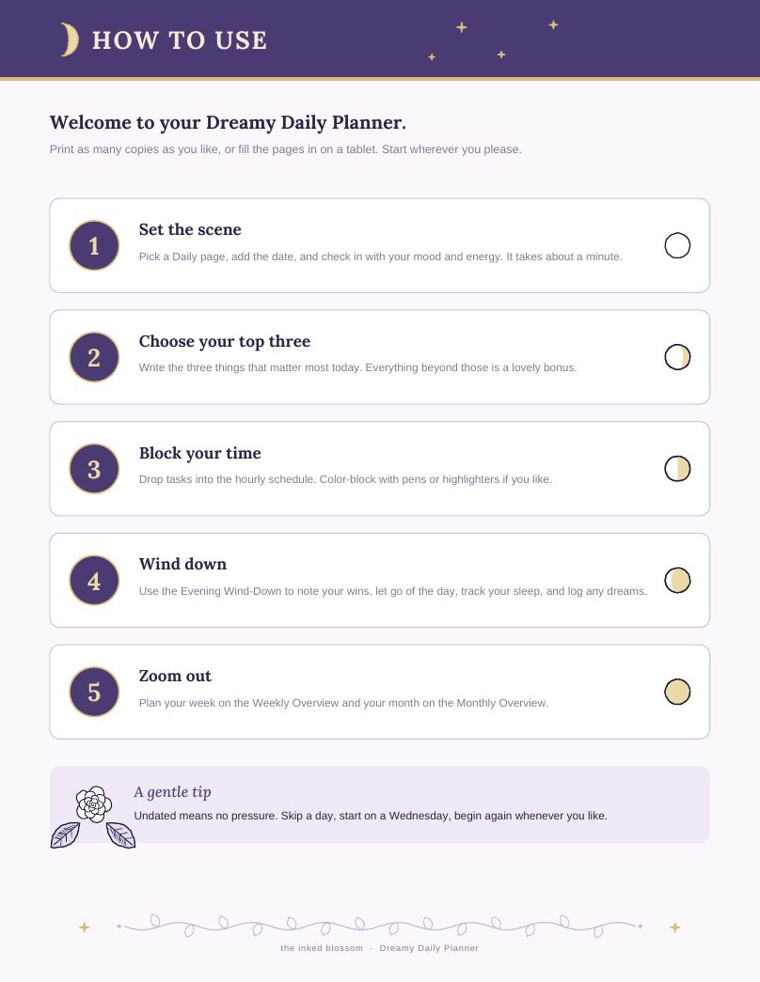Click the A gentle tip heading
This screenshot has height=982, width=760.
pos(172,792)
